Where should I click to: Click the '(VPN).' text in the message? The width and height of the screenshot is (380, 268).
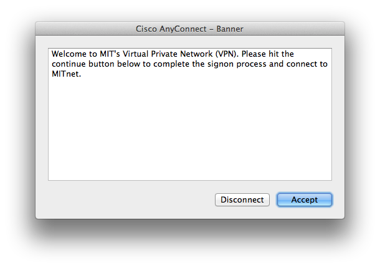pos(227,54)
